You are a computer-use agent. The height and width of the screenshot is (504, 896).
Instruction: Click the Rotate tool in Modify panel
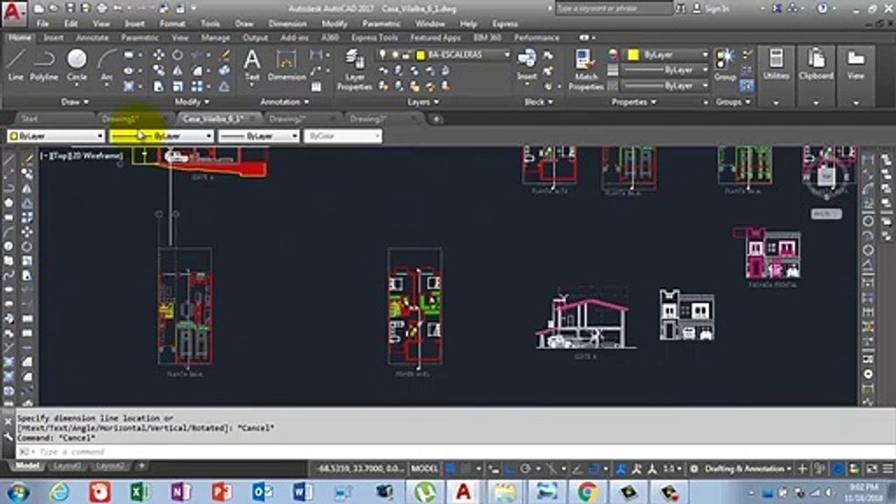pyautogui.click(x=177, y=55)
